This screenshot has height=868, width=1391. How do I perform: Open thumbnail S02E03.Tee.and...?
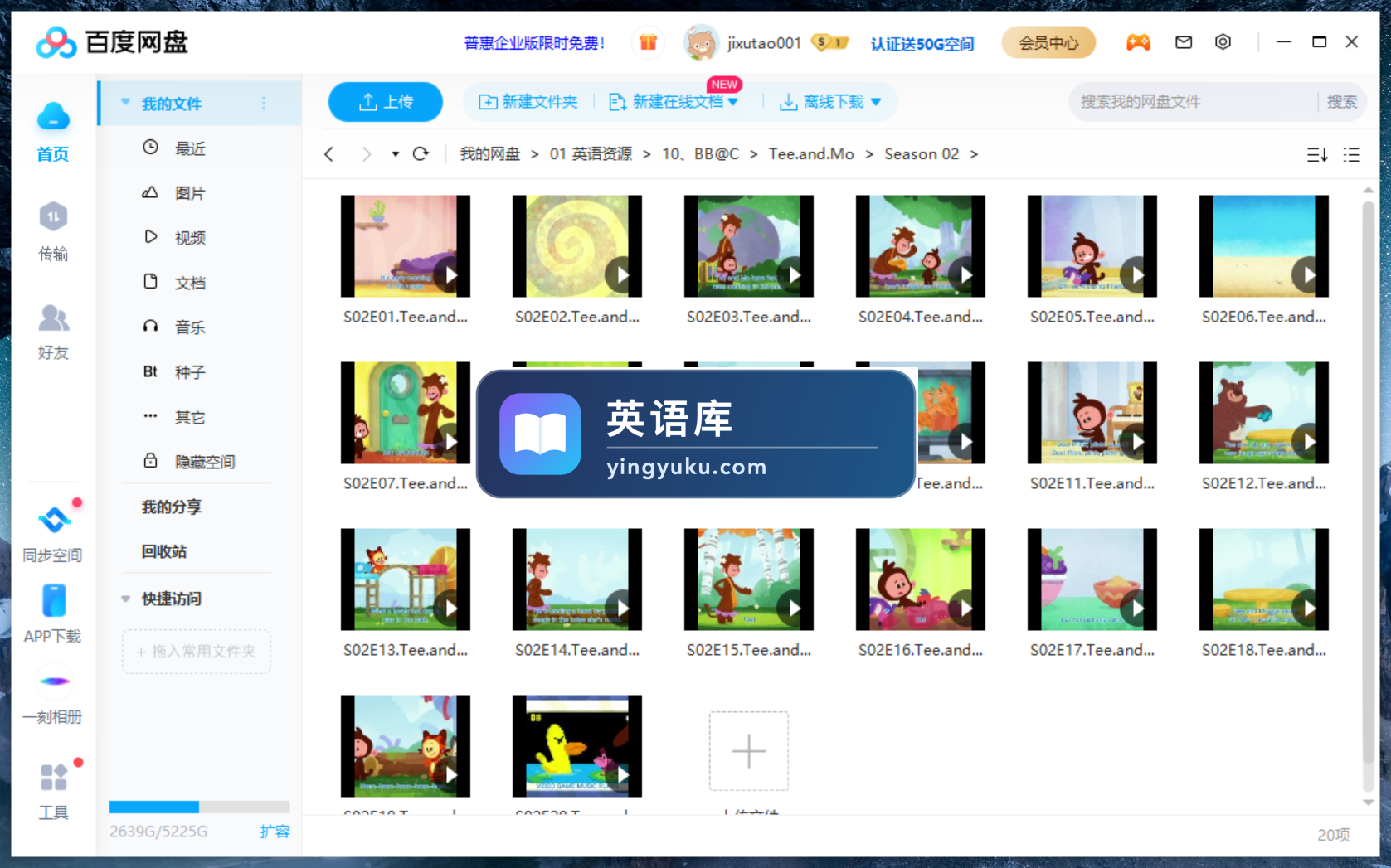(749, 246)
